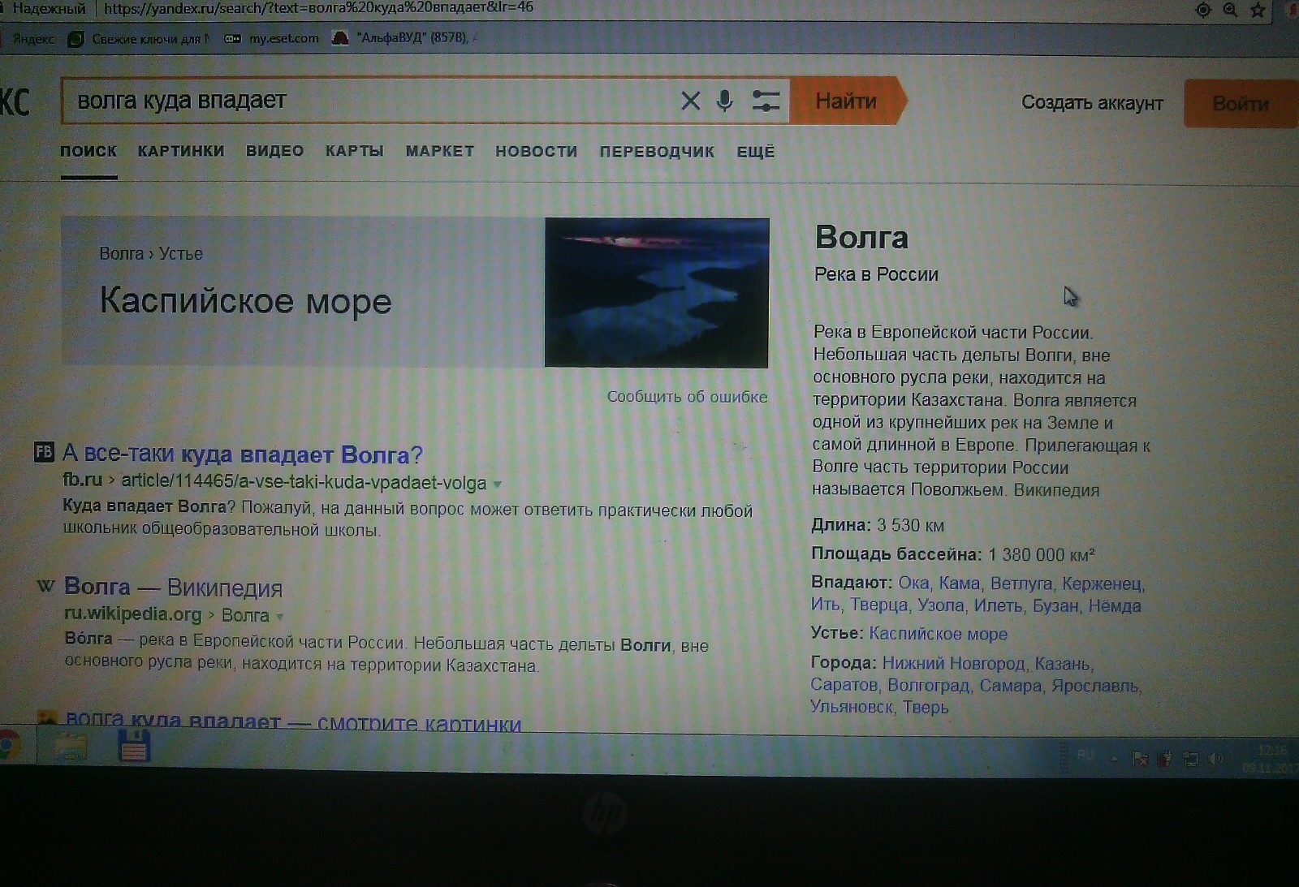Click the Казань city link
1299x887 pixels.
click(1063, 664)
